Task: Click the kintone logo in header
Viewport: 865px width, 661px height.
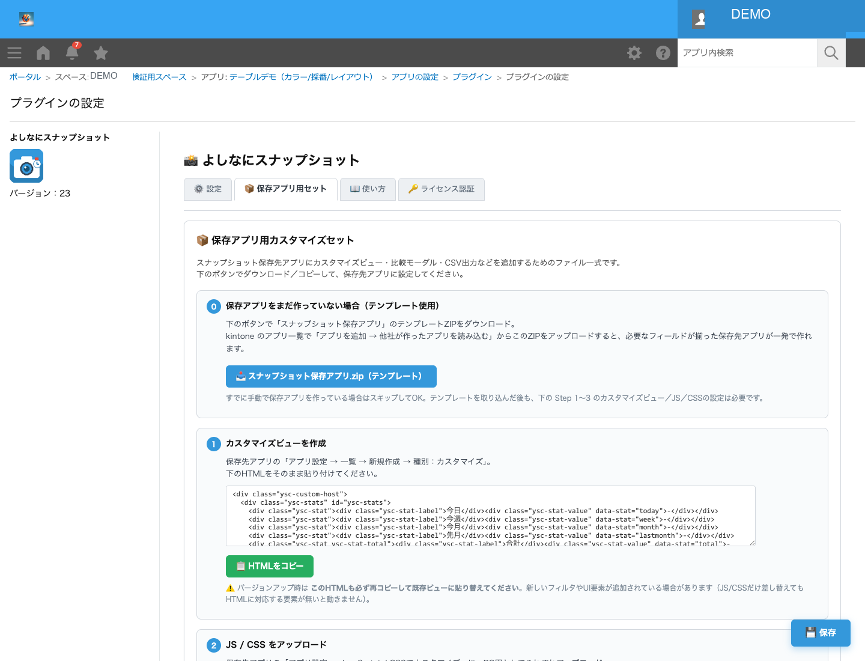Action: tap(26, 19)
